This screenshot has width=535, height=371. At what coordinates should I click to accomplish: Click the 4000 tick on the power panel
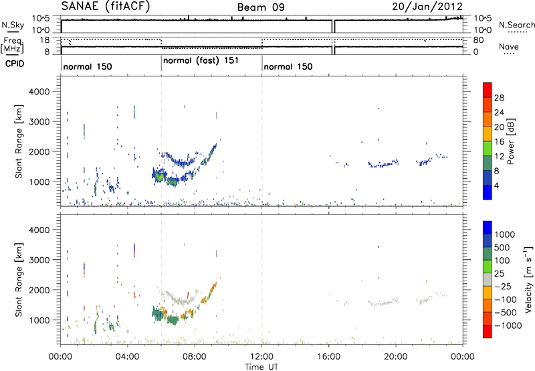pyautogui.click(x=39, y=92)
